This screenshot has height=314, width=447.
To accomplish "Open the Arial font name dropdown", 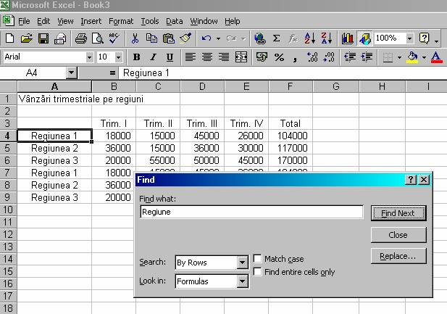I will click(89, 57).
